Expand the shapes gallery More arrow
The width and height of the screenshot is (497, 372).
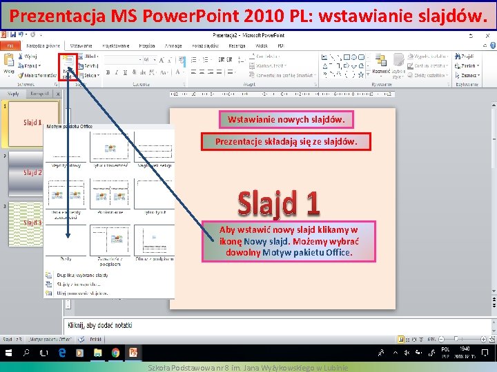click(x=368, y=75)
